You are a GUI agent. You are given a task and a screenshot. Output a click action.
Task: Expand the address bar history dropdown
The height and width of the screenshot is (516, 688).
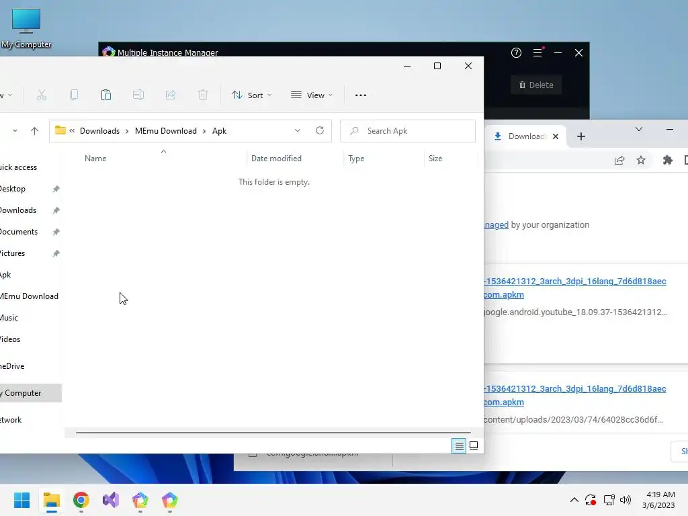(x=298, y=131)
